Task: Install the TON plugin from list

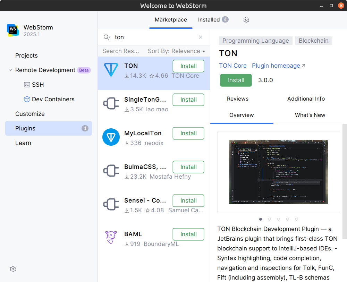Action: 188,66
